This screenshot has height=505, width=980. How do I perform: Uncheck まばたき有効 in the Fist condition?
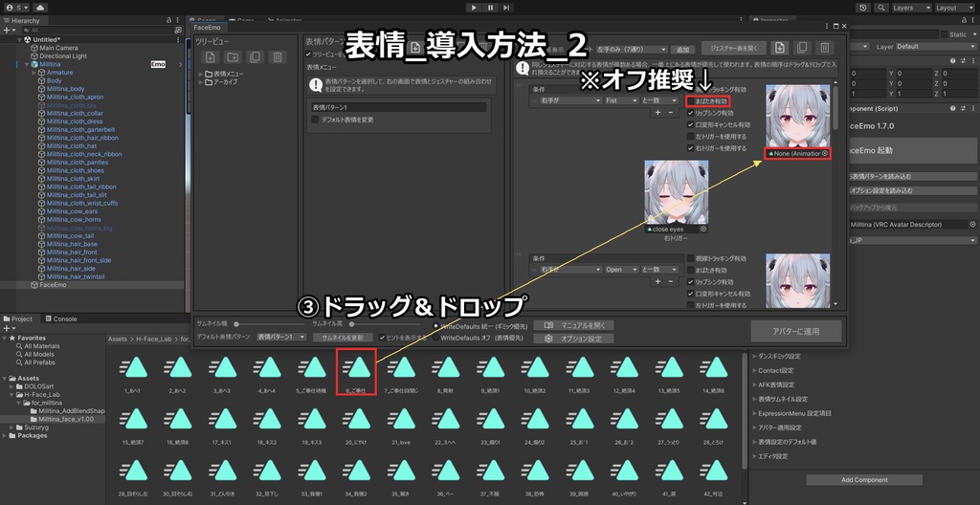[x=691, y=100]
